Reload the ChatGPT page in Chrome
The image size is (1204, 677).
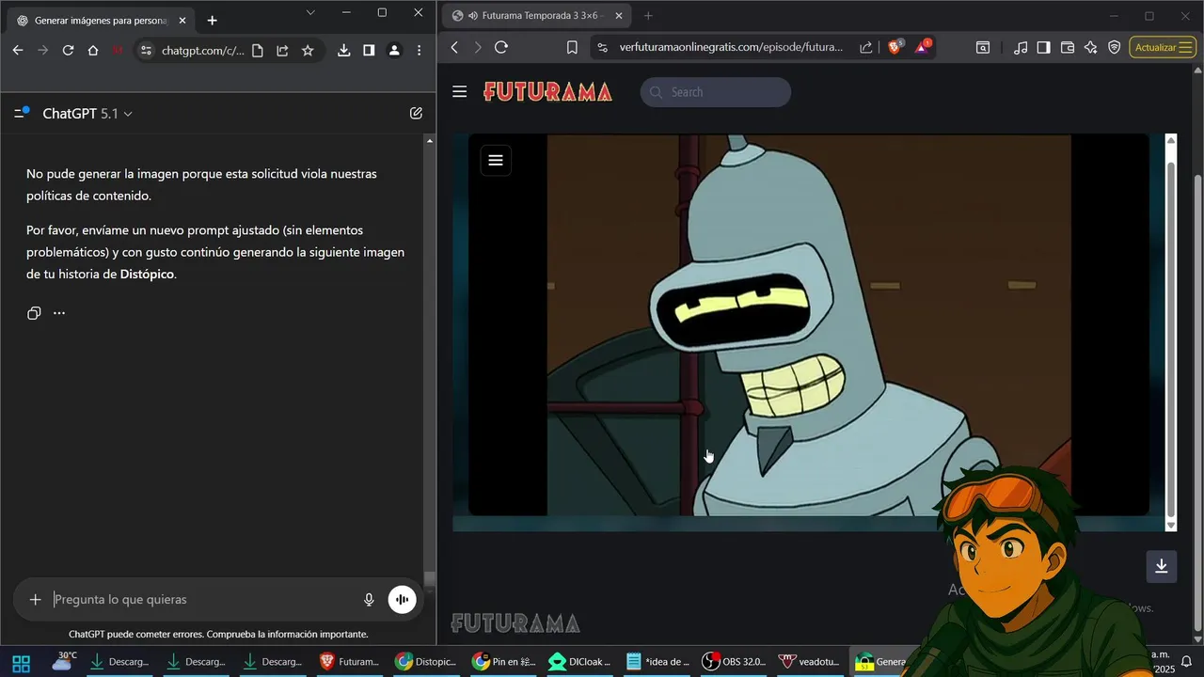[68, 51]
